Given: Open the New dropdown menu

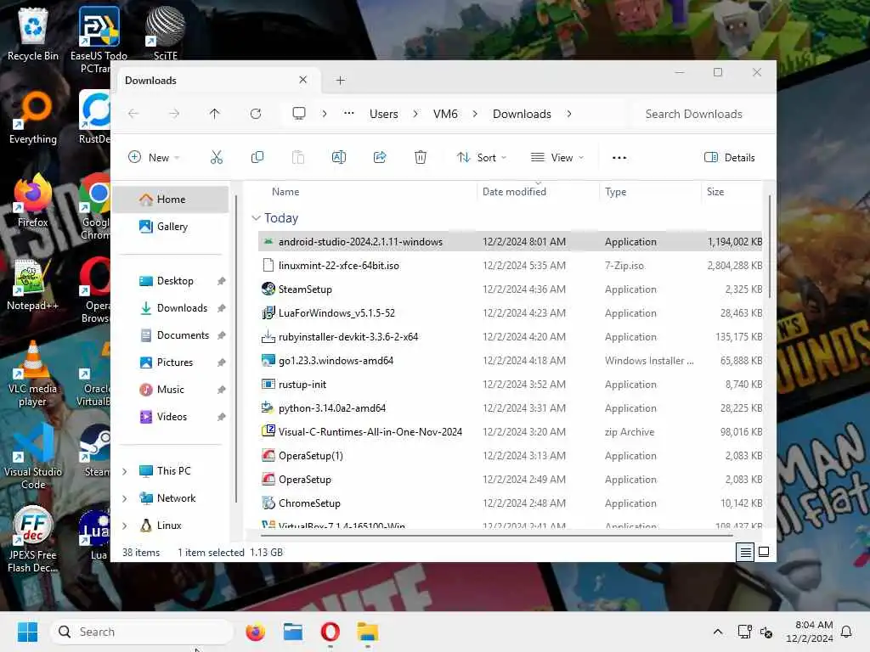Looking at the screenshot, I should coord(154,157).
